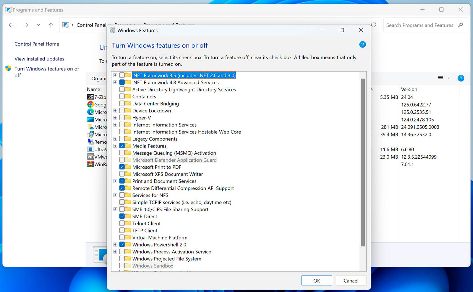
Task: Check the Containers feature checkbox
Action: (x=122, y=96)
